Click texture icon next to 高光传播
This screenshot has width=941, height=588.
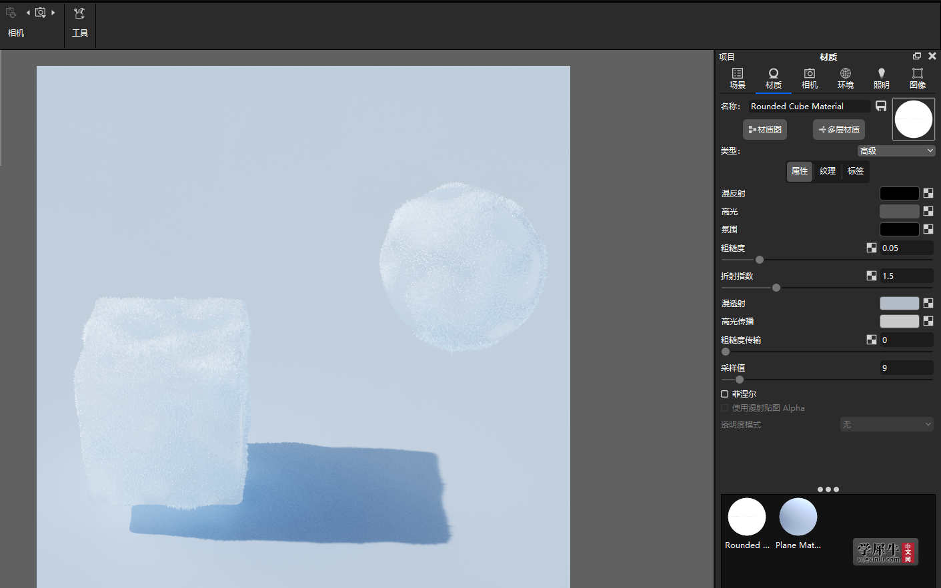928,321
